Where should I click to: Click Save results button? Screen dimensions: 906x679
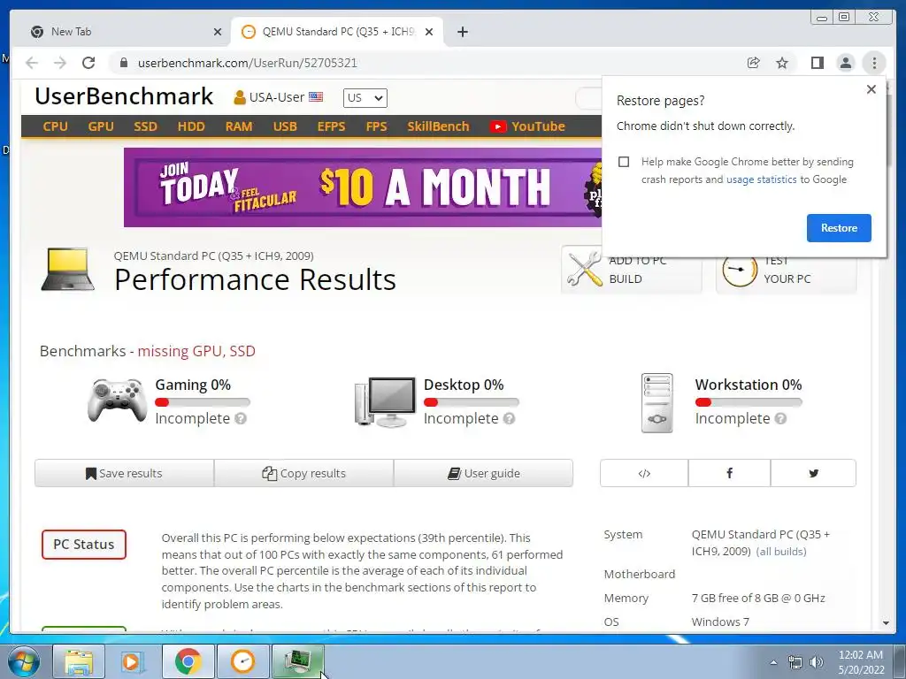pyautogui.click(x=124, y=474)
